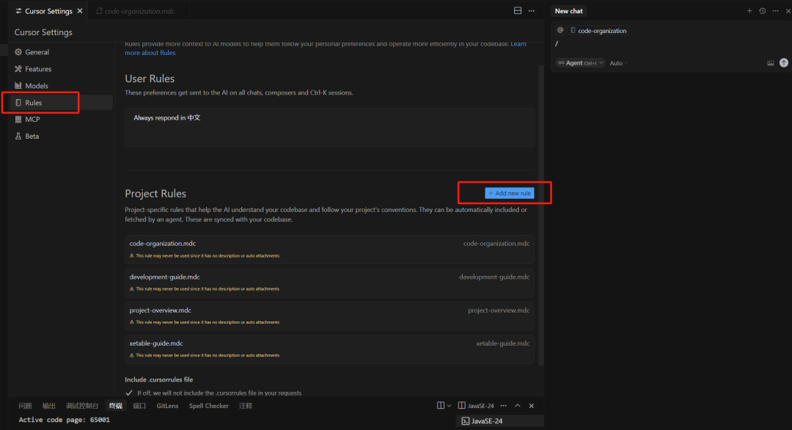Open the Auto model dropdown

click(x=618, y=63)
